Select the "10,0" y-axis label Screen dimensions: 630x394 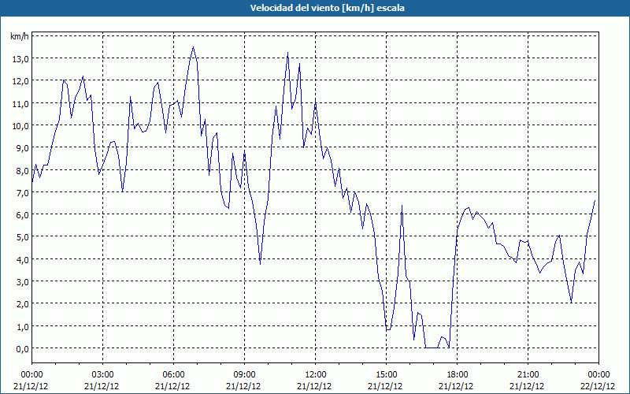pos(20,126)
